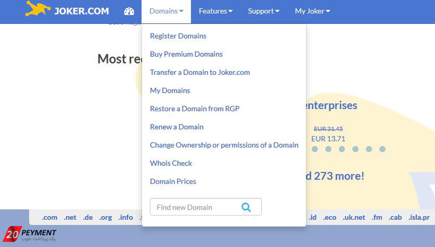Click the EUR 13.71 price
Screen dimensions: 435x247
point(328,139)
